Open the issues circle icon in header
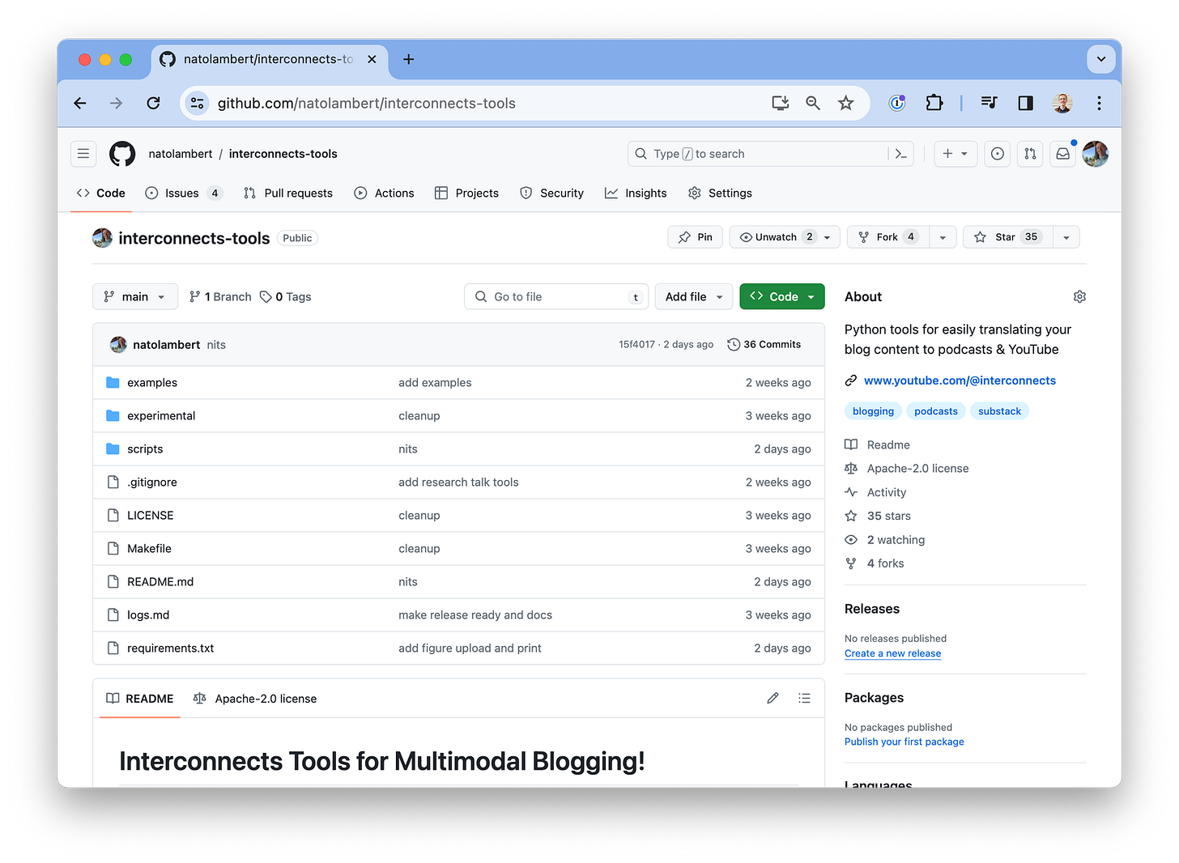Image resolution: width=1179 pixels, height=863 pixels. tap(998, 154)
